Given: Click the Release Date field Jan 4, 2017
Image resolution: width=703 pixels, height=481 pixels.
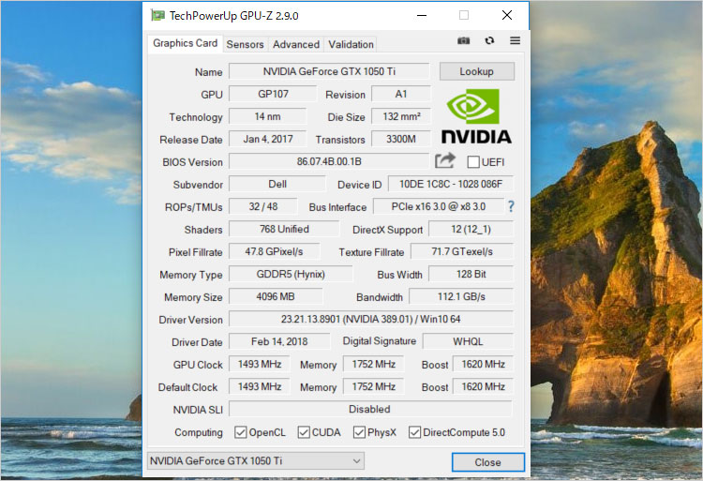Looking at the screenshot, I should point(268,139).
